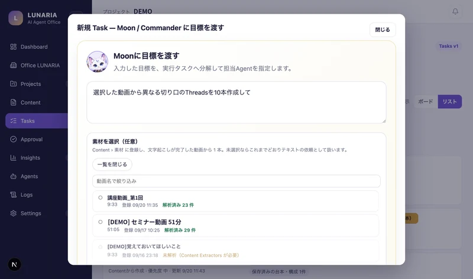Focus the 動画名で絞り込み filter field
Image resolution: width=473 pixels, height=279 pixels.
[236, 181]
